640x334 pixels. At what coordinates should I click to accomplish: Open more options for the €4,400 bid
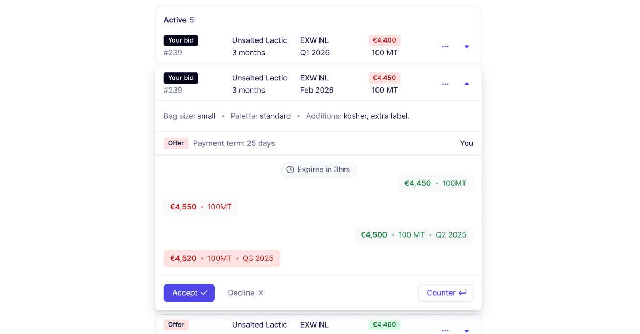coord(445,47)
